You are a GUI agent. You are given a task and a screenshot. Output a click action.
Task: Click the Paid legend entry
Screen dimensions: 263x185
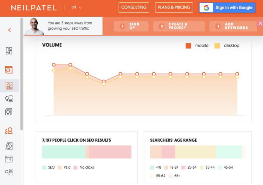tap(64, 167)
